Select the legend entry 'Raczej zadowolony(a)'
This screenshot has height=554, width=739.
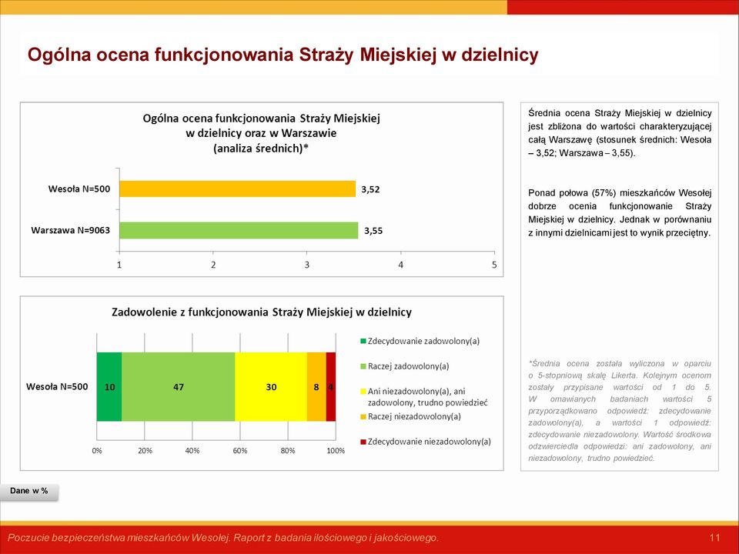[405, 366]
